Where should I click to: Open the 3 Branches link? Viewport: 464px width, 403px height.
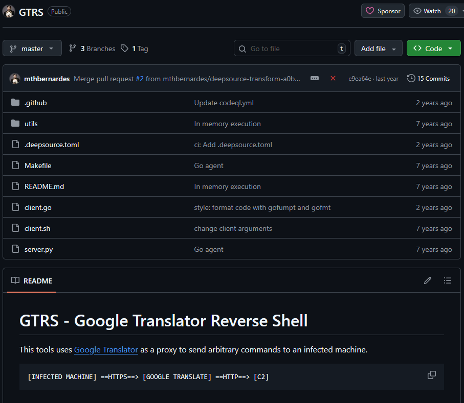92,49
